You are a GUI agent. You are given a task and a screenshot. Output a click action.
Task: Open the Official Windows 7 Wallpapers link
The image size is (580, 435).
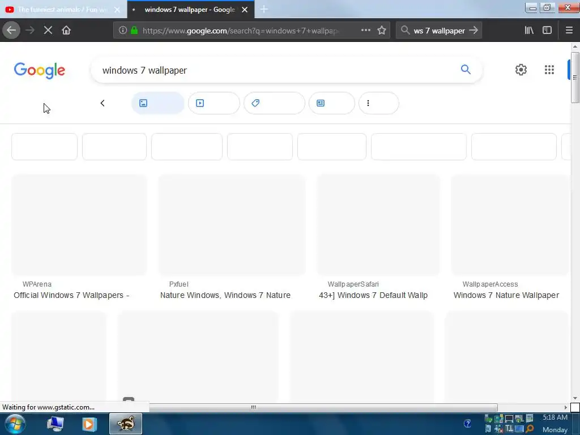tap(71, 295)
